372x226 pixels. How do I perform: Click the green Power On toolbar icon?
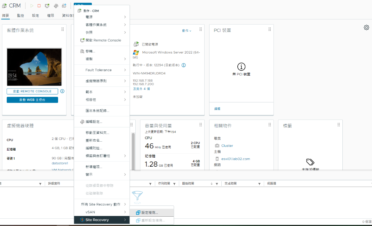pyautogui.click(x=32, y=6)
